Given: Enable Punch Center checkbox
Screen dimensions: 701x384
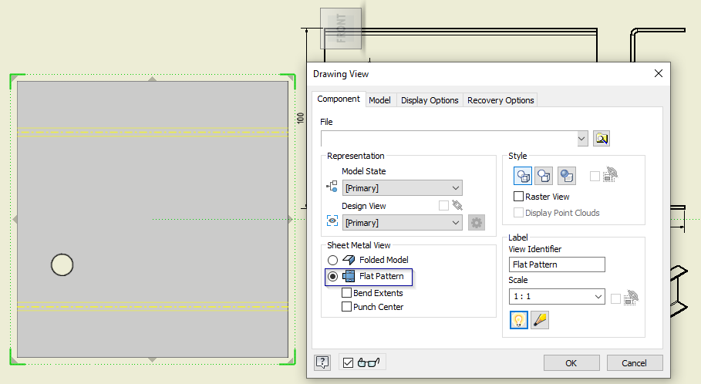Looking at the screenshot, I should pos(346,307).
